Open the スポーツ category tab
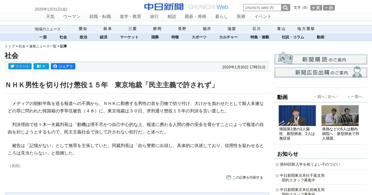 pos(199,37)
